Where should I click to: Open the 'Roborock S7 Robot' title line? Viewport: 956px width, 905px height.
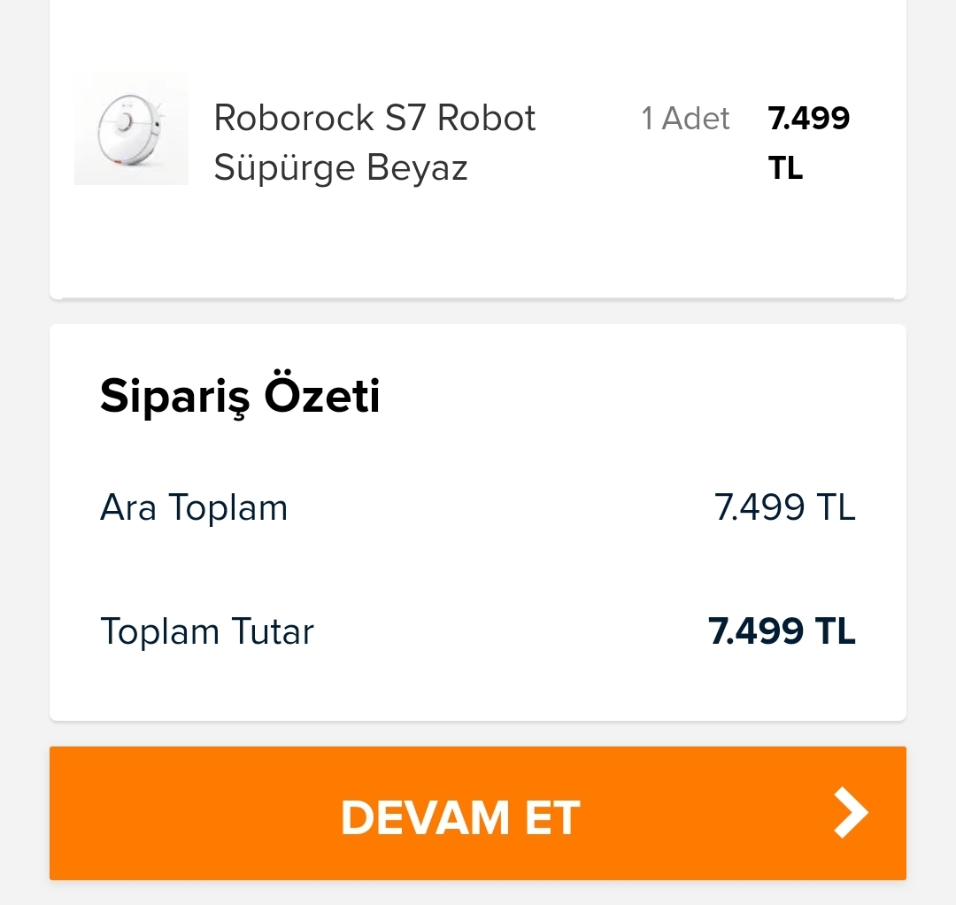point(374,118)
